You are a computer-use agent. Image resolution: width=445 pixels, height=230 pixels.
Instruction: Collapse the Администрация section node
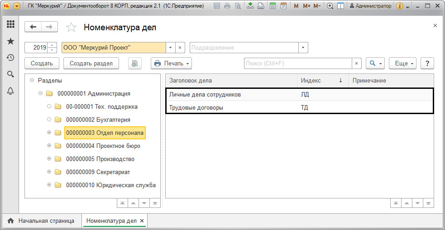tap(41, 93)
